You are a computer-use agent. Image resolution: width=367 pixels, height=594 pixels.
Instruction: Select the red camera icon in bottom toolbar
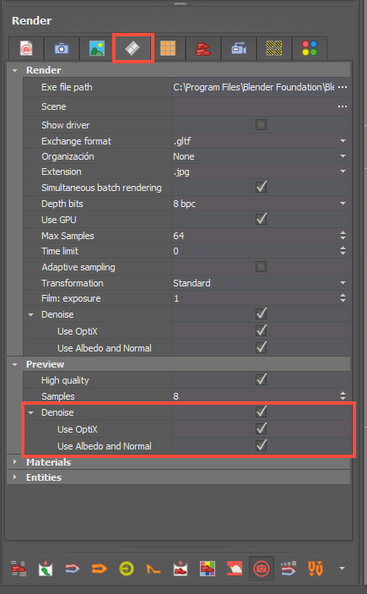[261, 569]
